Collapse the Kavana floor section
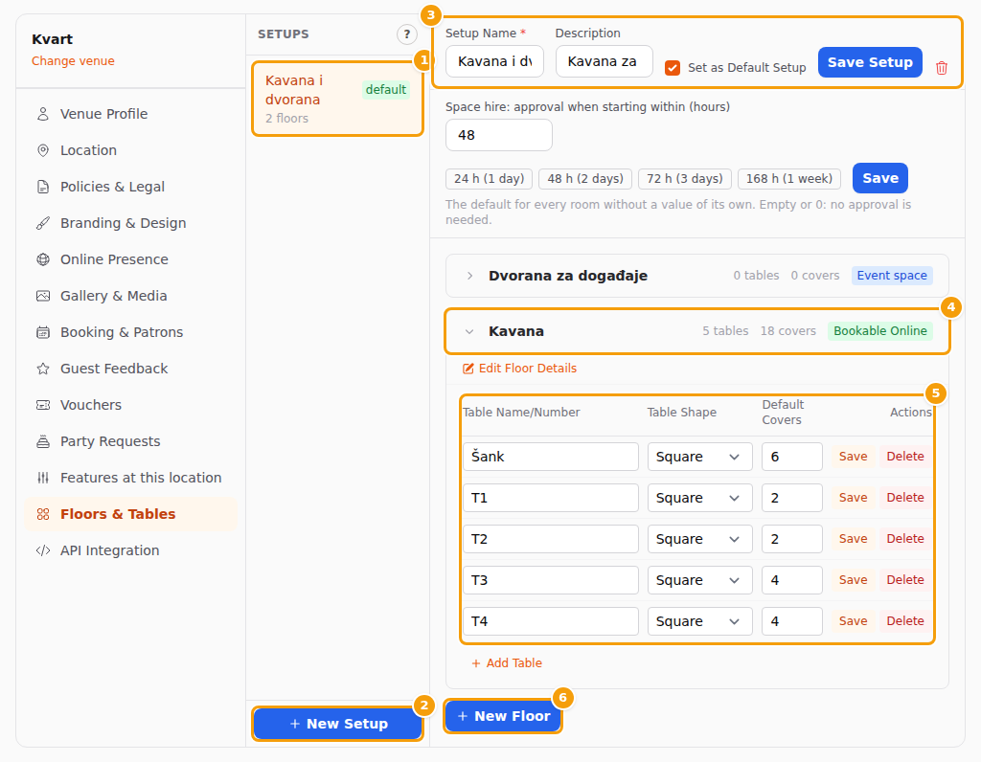Screen dimensions: 981x762 click(x=469, y=331)
